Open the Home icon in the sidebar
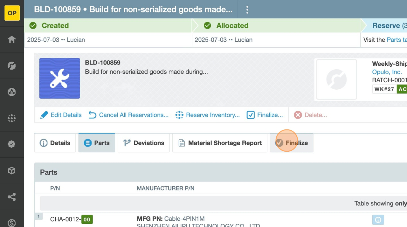This screenshot has height=227, width=407. pyautogui.click(x=12, y=39)
